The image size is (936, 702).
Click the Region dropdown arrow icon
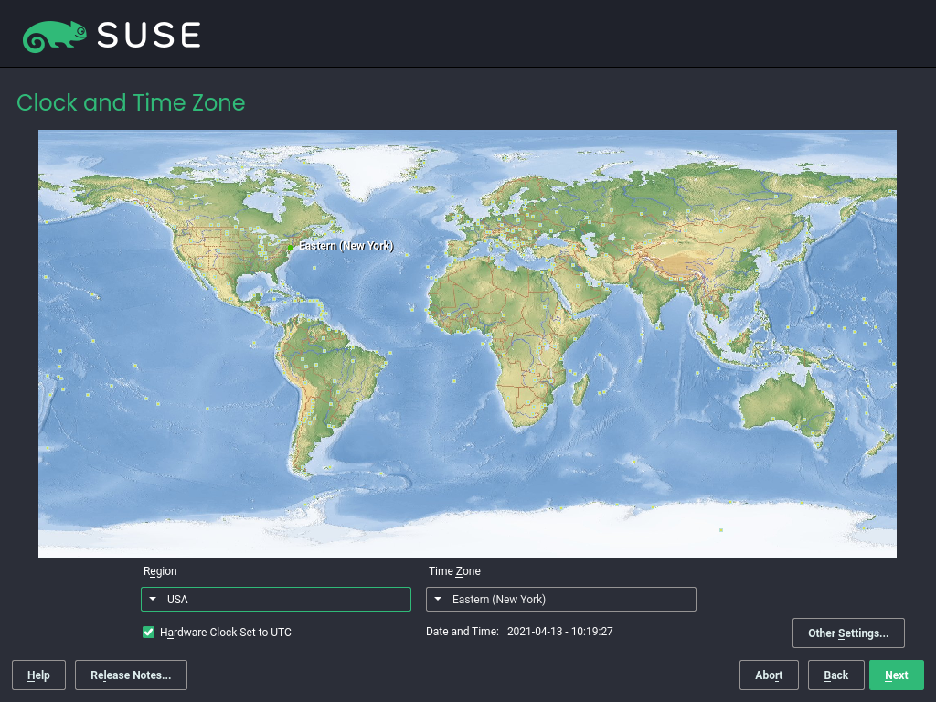(154, 600)
